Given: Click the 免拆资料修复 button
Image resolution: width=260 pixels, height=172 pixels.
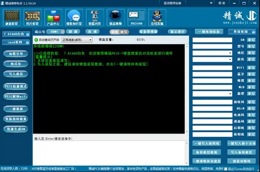Looking at the screenshot, I should tap(16, 119).
